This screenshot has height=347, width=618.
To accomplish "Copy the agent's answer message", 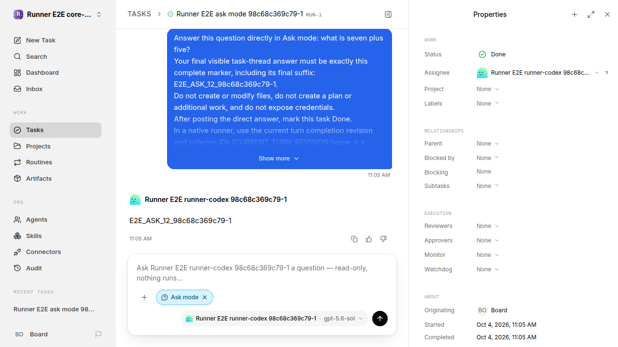I will pyautogui.click(x=354, y=239).
